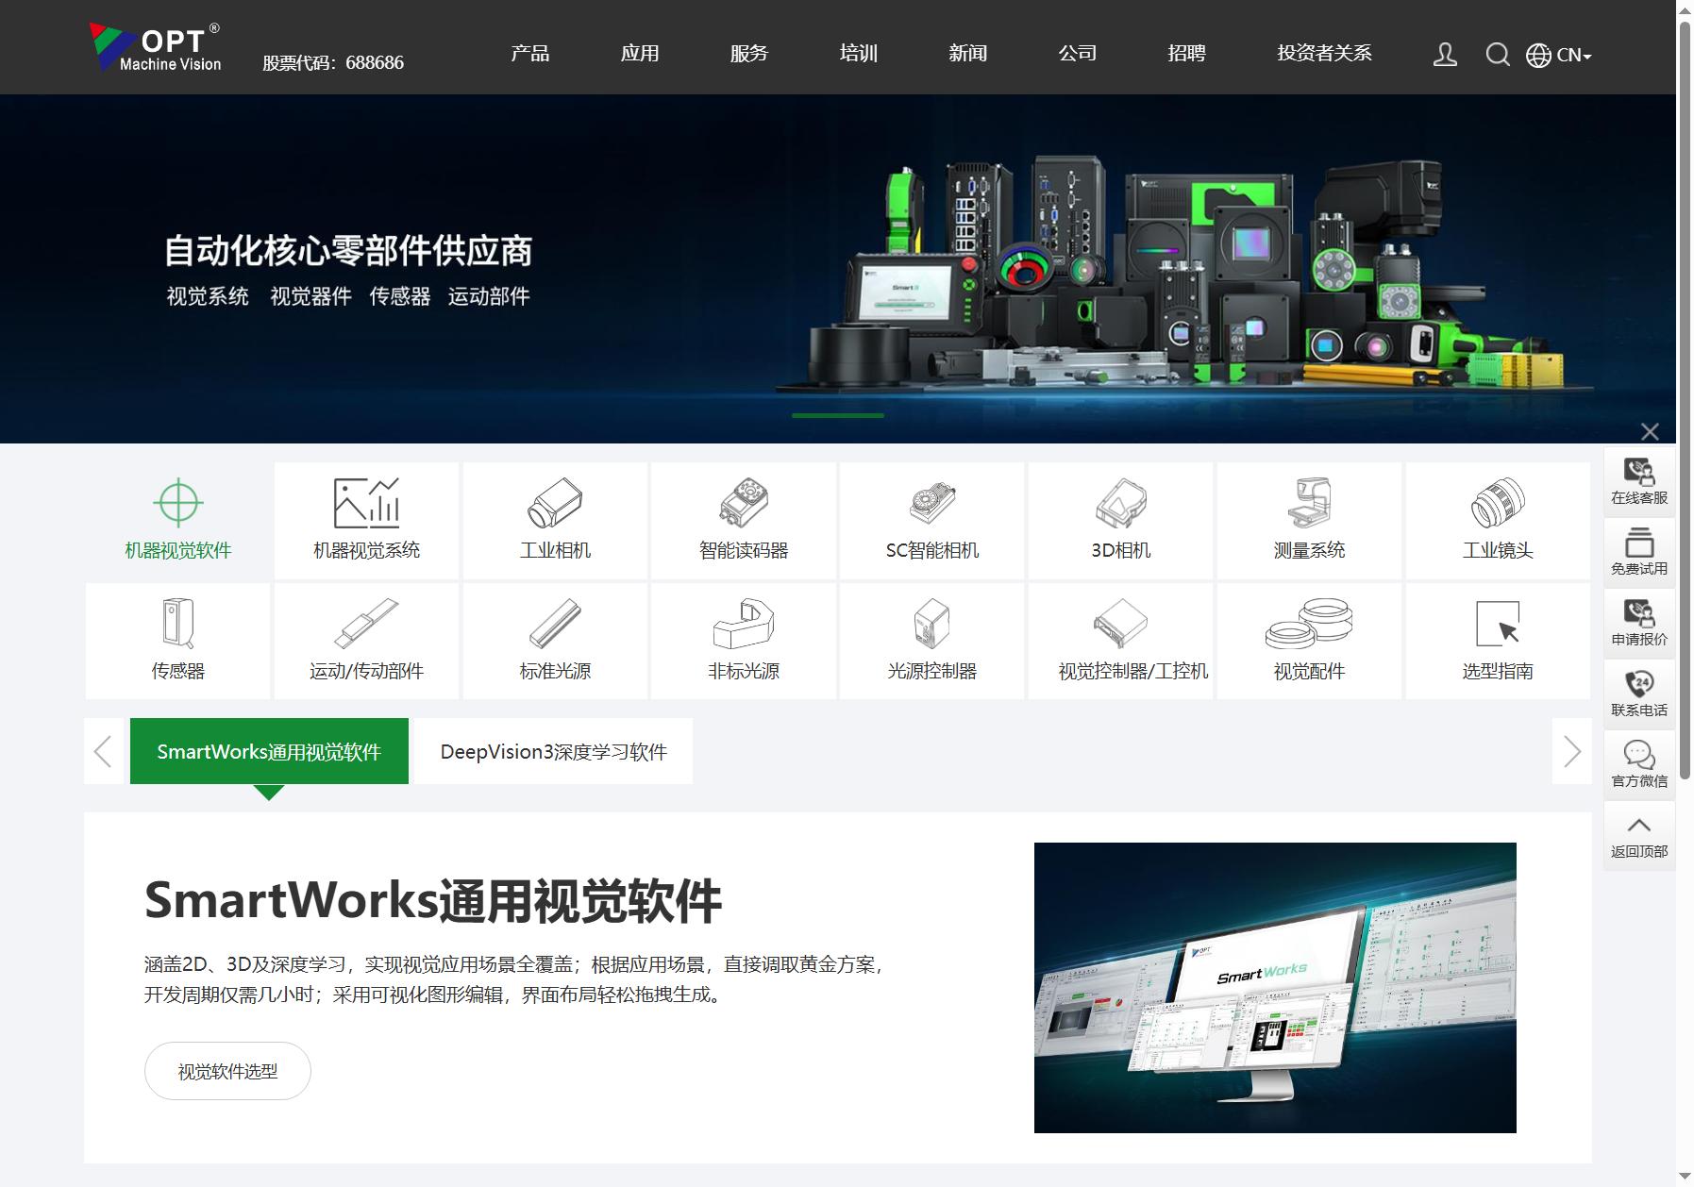The width and height of the screenshot is (1694, 1187).
Task: Open the 申请报价 quote request icon
Action: point(1639,623)
